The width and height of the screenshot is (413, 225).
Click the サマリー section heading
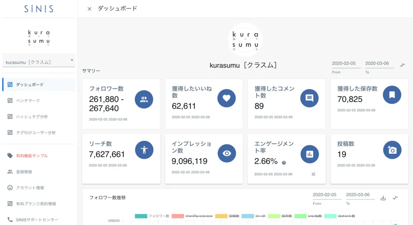91,71
